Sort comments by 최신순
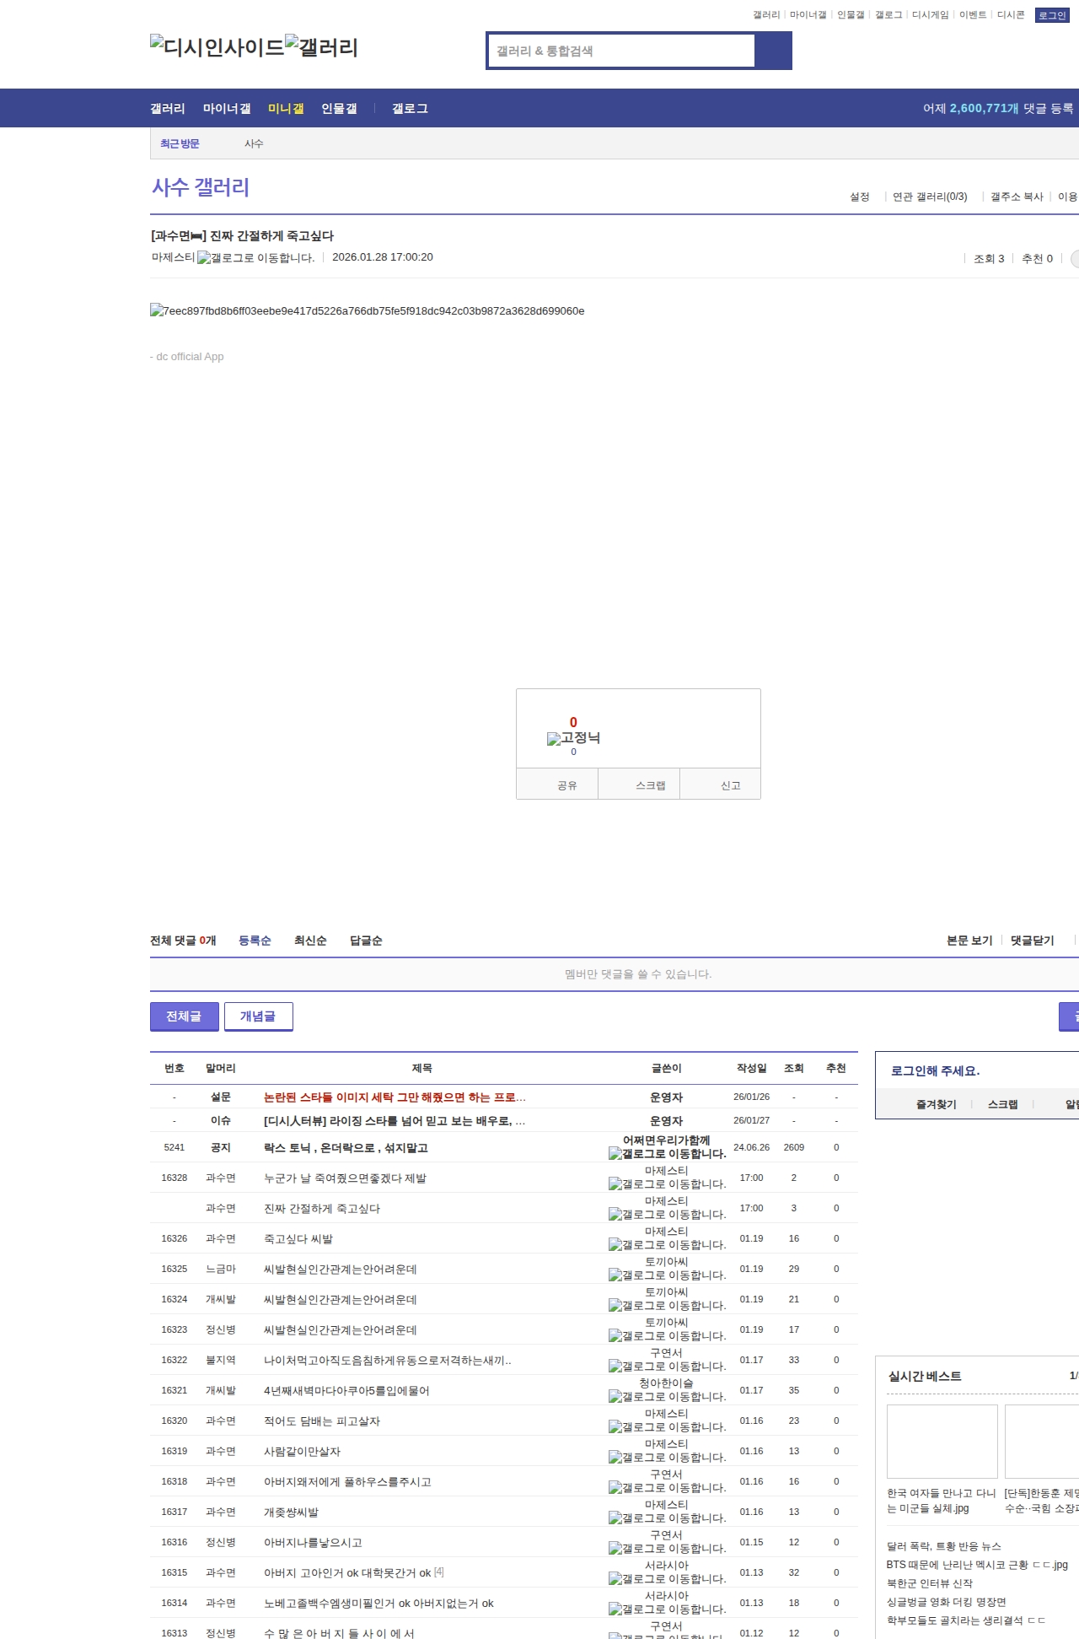Image resolution: width=1079 pixels, height=1639 pixels. (x=310, y=941)
